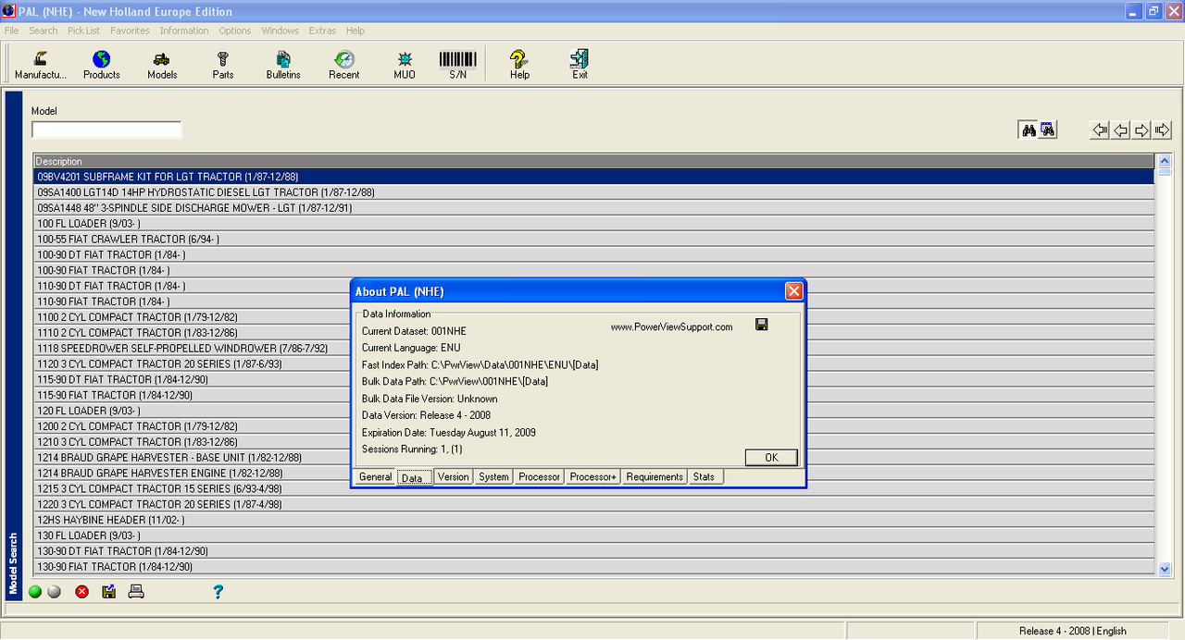This screenshot has width=1185, height=640.
Task: Click the Exit toolbar icon
Action: tap(580, 65)
